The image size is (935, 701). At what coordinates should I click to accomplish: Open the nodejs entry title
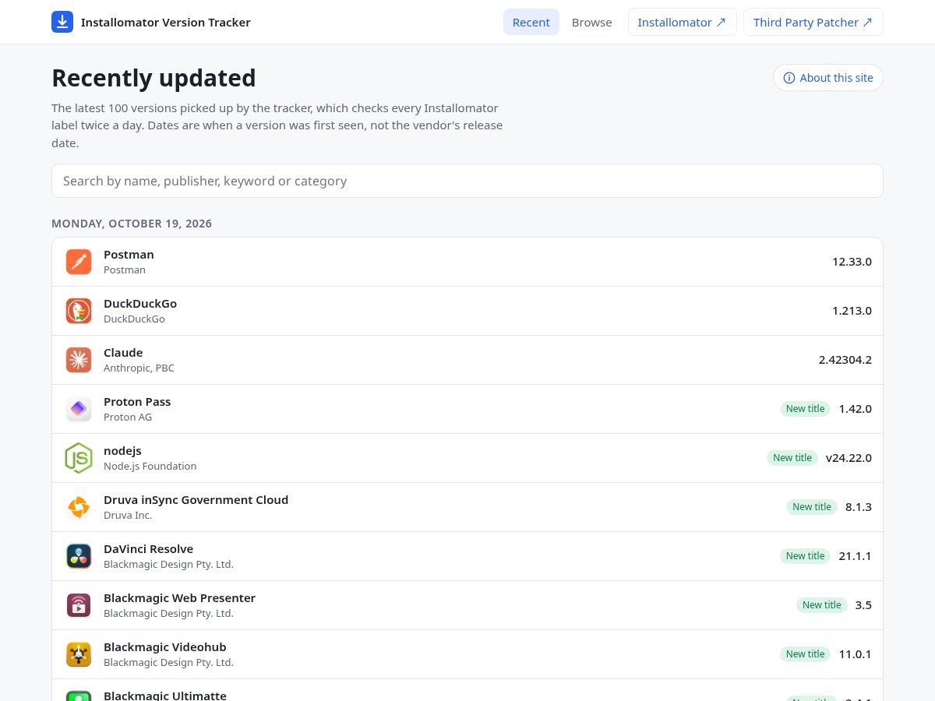(122, 451)
